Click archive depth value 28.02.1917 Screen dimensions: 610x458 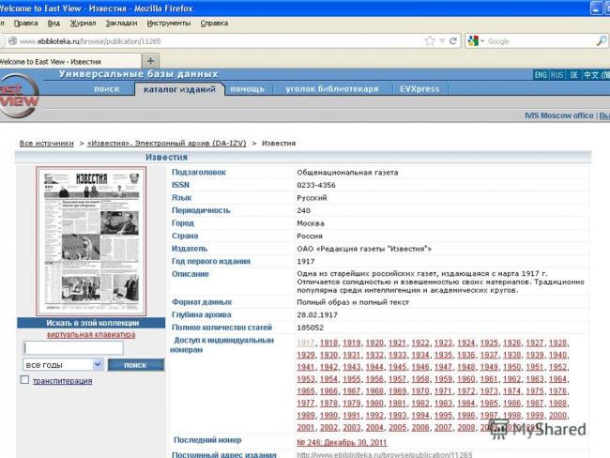pyautogui.click(x=317, y=314)
